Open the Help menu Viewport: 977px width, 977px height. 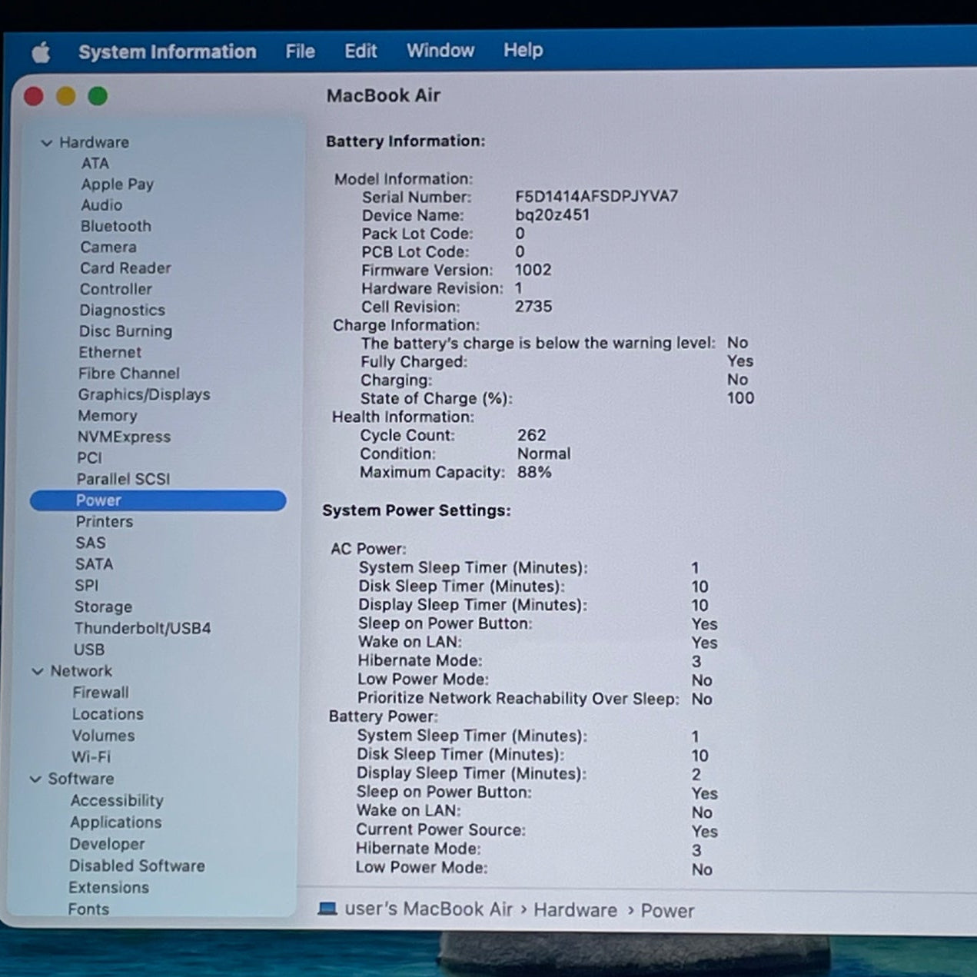pyautogui.click(x=523, y=50)
